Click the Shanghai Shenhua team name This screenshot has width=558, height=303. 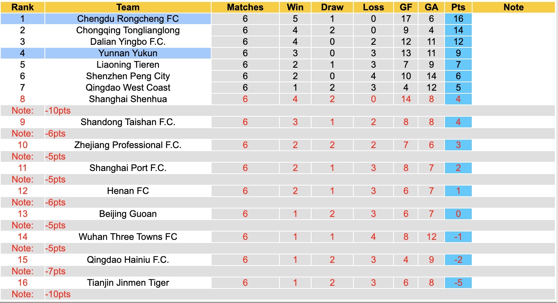[128, 99]
